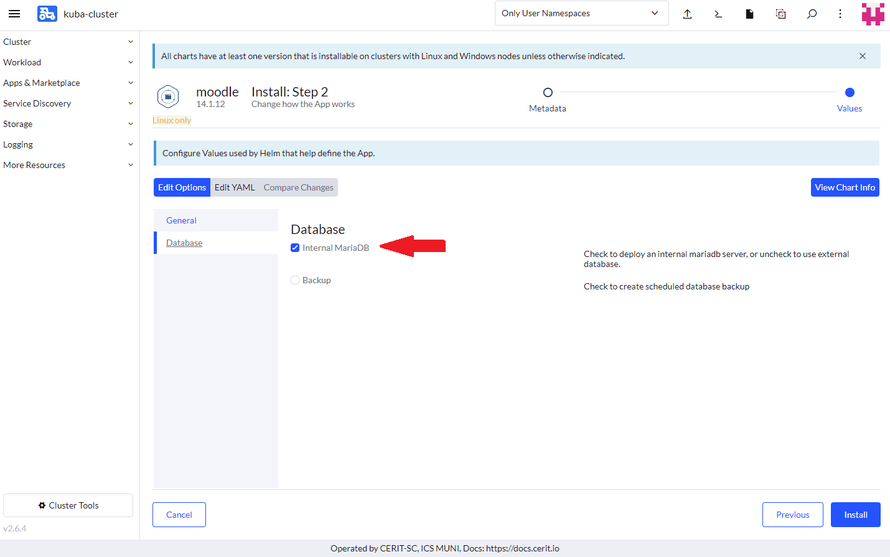
Task: Click the View Chart Info button
Action: (845, 187)
